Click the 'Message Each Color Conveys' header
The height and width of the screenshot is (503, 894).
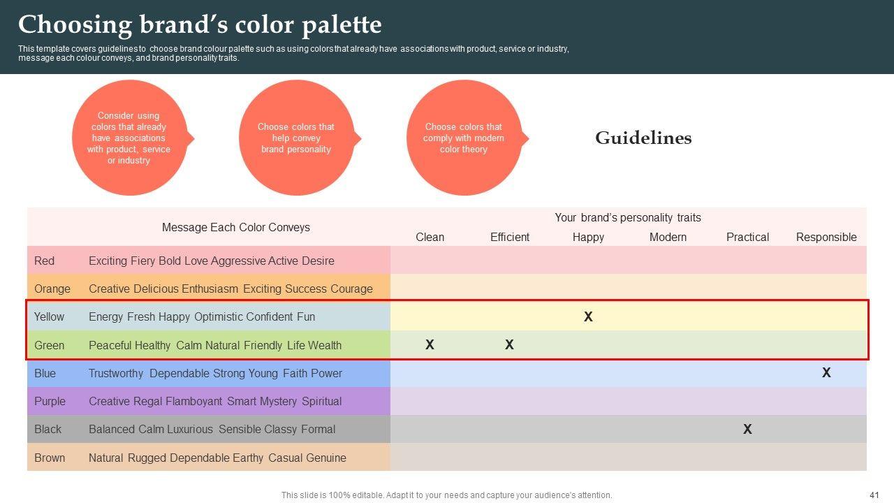(235, 227)
